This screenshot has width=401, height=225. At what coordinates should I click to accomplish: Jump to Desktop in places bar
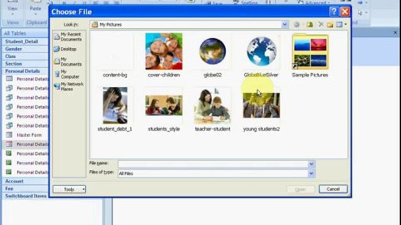(65, 49)
